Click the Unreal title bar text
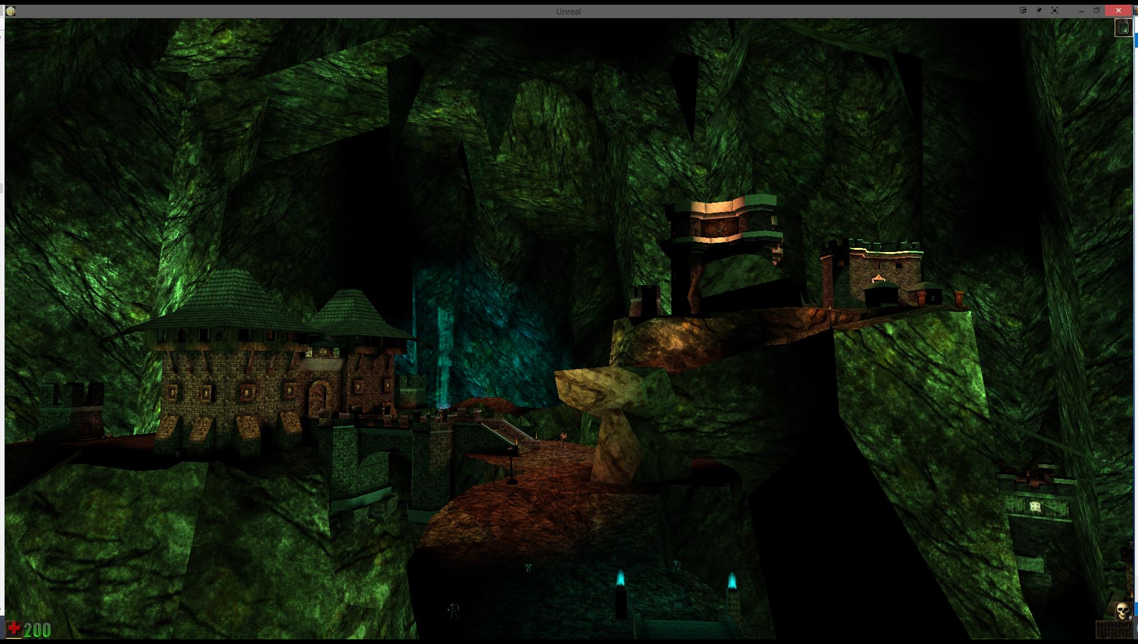This screenshot has width=1138, height=644. [568, 11]
